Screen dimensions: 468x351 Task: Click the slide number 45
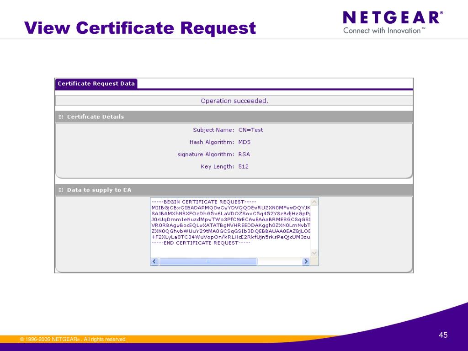tap(443, 335)
